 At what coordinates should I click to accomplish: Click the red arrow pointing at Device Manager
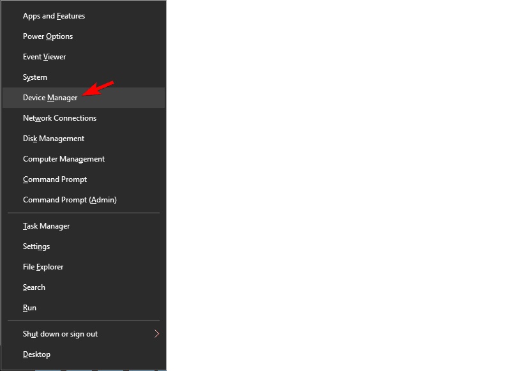(98, 88)
